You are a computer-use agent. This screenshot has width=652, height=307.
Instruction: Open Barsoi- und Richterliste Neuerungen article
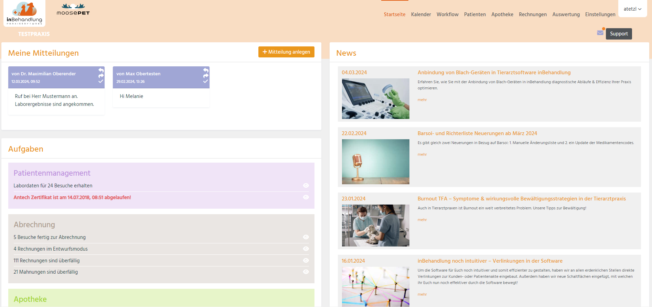(477, 133)
